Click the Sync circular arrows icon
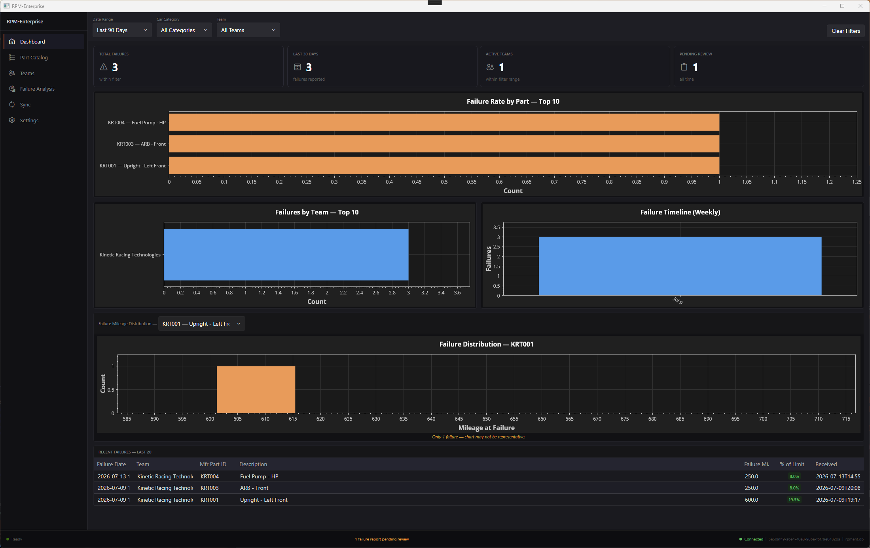This screenshot has height=548, width=870. 12,104
